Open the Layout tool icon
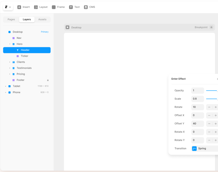Image resolution: width=218 pixels, height=172 pixels. [36, 7]
